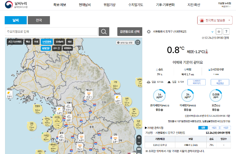236x154 pixels.
Task: Click the 고성 marine buoy circle
Action: pos(115,85)
